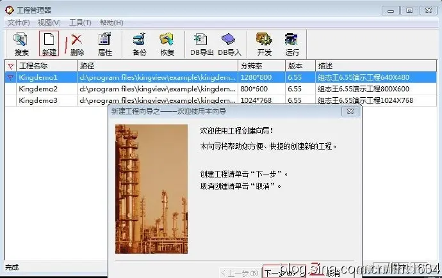Select the Kingdemo1 project row

point(221,77)
